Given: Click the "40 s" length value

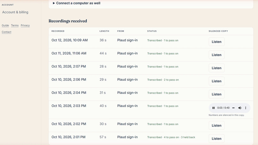Looking at the screenshot, I should pos(103,106).
